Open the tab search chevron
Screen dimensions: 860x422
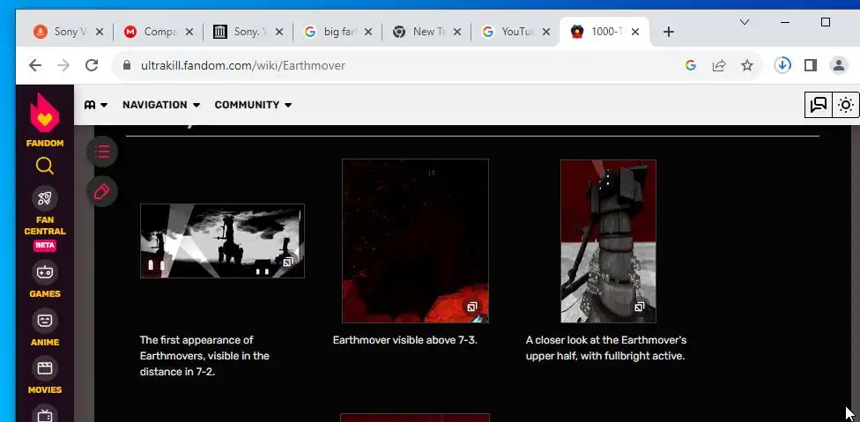coord(745,22)
